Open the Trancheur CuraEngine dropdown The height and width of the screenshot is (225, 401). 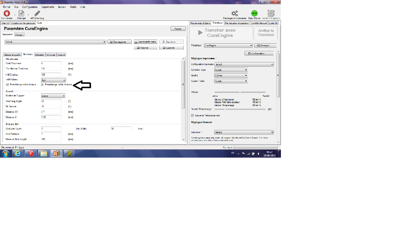coord(228,46)
